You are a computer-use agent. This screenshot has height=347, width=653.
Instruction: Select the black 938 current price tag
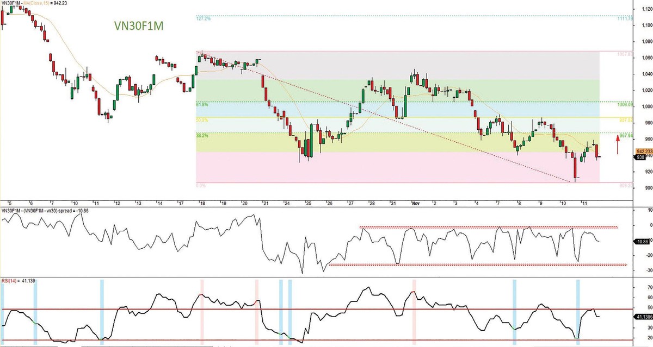click(640, 157)
